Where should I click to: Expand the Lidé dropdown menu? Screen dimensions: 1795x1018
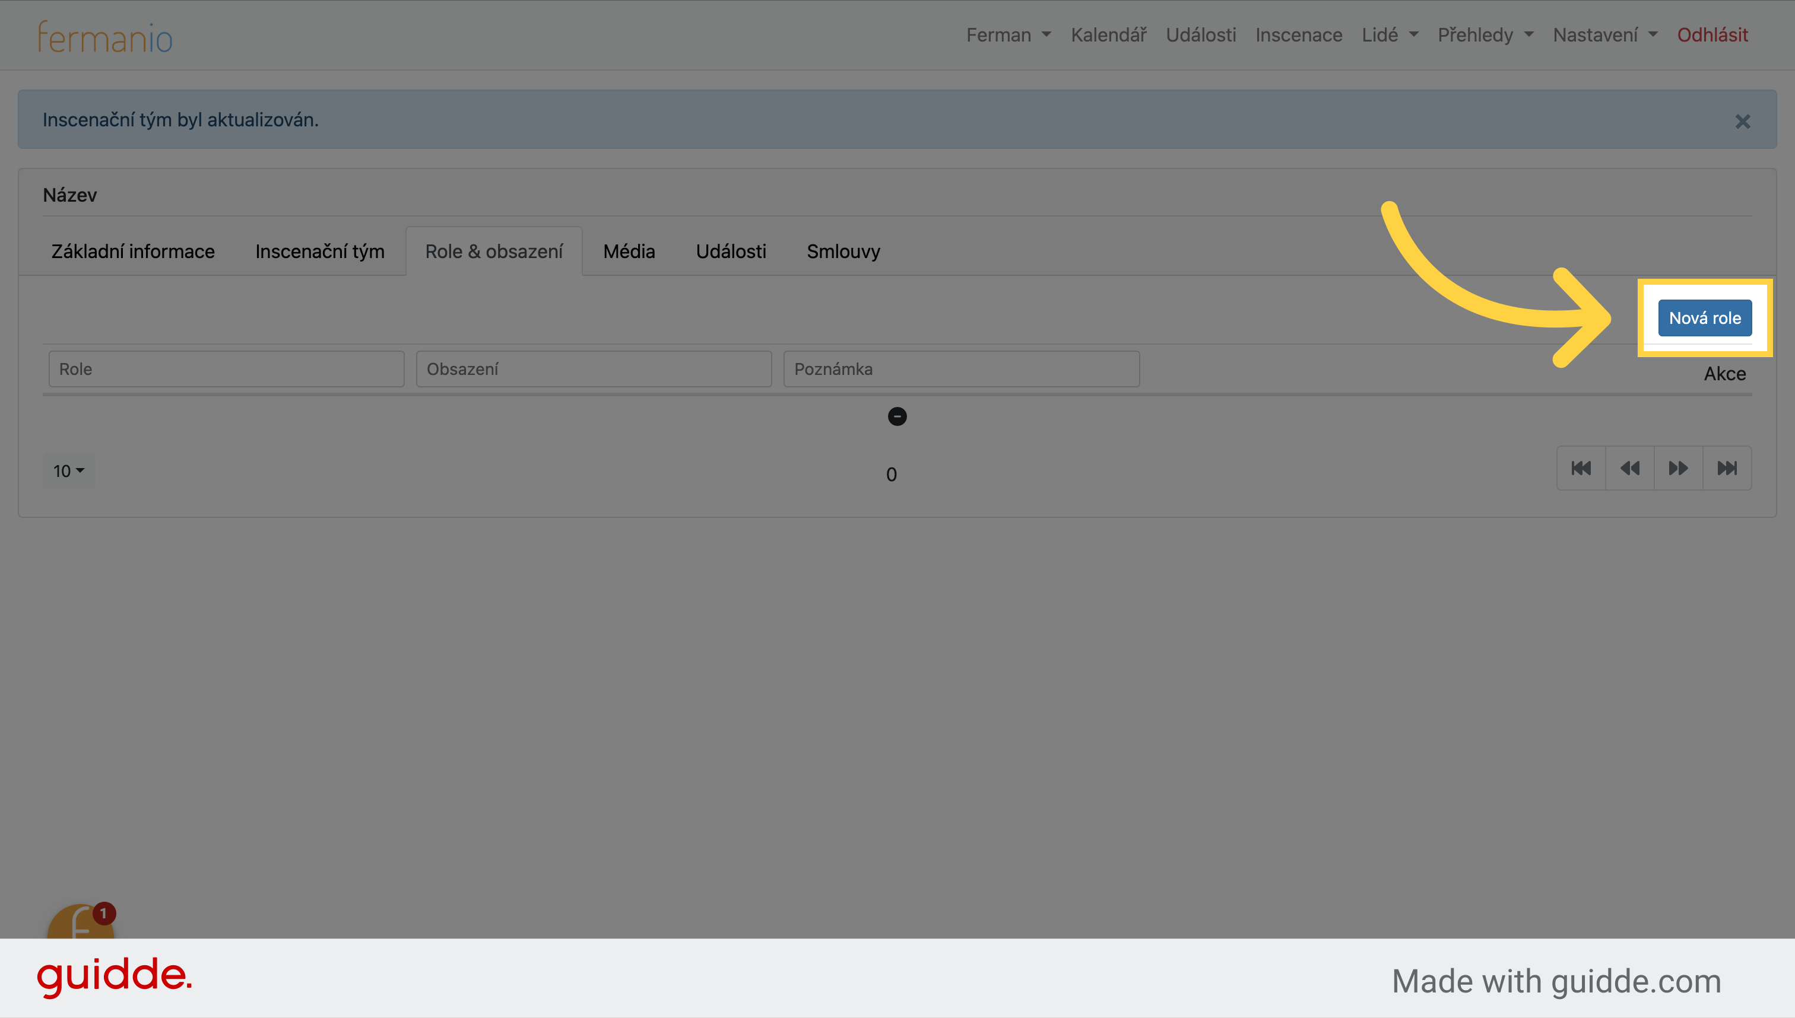point(1389,35)
